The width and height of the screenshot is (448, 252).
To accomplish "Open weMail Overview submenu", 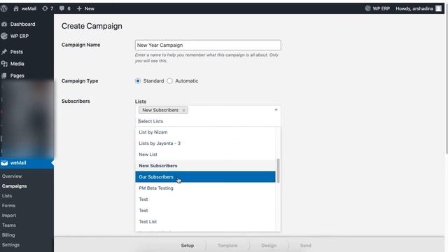I will [12, 176].
